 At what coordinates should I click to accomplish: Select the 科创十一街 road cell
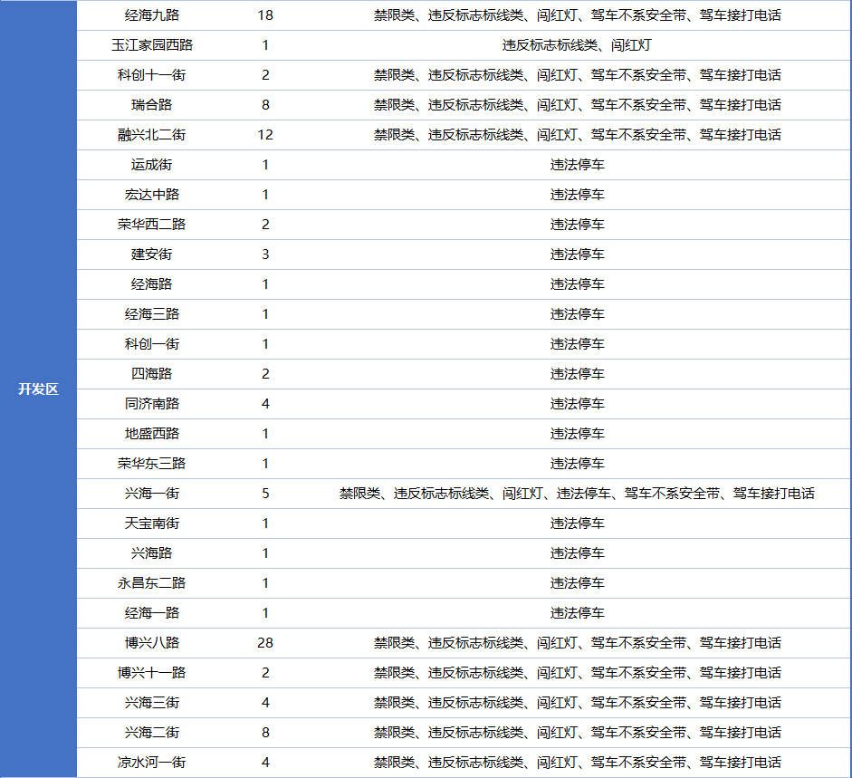coord(151,75)
